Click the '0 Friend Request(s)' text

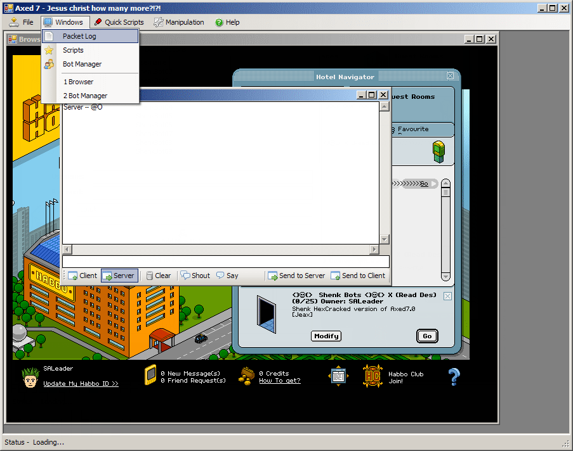(x=193, y=380)
